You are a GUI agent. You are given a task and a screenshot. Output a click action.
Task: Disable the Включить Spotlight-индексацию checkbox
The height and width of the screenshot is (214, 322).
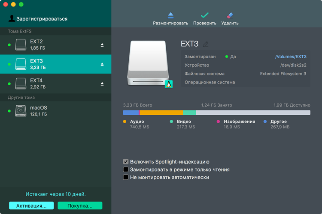(x=126, y=162)
